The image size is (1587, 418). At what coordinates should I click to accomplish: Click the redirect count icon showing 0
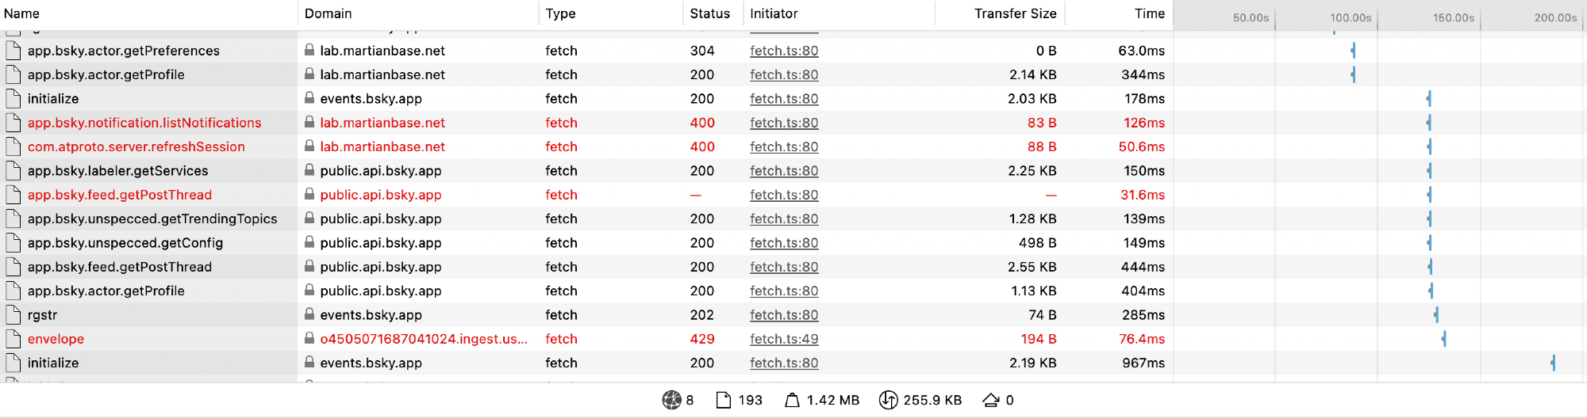[991, 400]
